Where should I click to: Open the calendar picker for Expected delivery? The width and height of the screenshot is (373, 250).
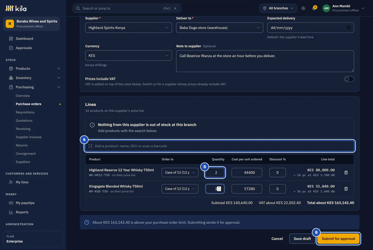tap(348, 28)
